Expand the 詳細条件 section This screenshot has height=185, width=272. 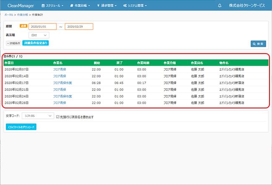click(13, 43)
